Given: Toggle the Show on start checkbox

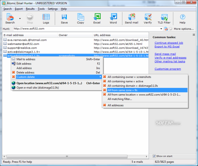Looking at the screenshot, I should click(154, 156).
